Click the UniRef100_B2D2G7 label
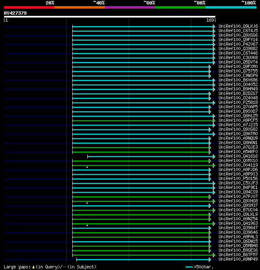 tap(238, 93)
